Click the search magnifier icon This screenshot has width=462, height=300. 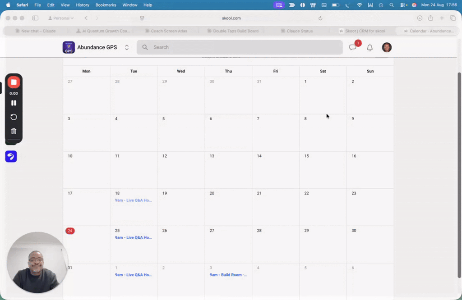[145, 47]
